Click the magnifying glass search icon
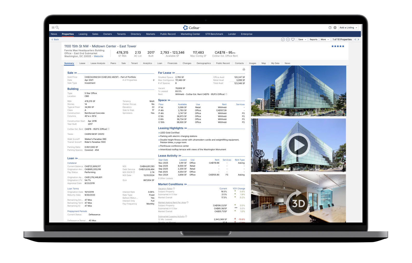 [x=57, y=28]
